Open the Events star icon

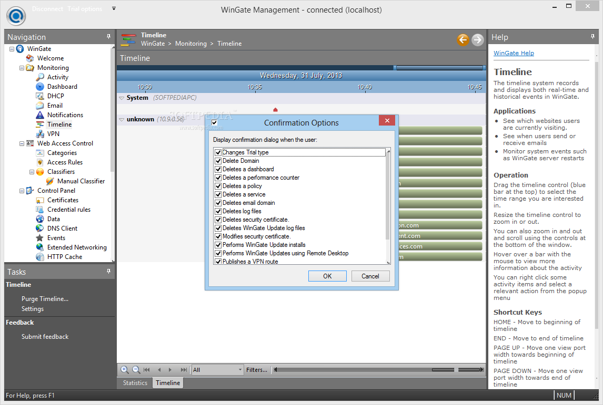(x=40, y=238)
